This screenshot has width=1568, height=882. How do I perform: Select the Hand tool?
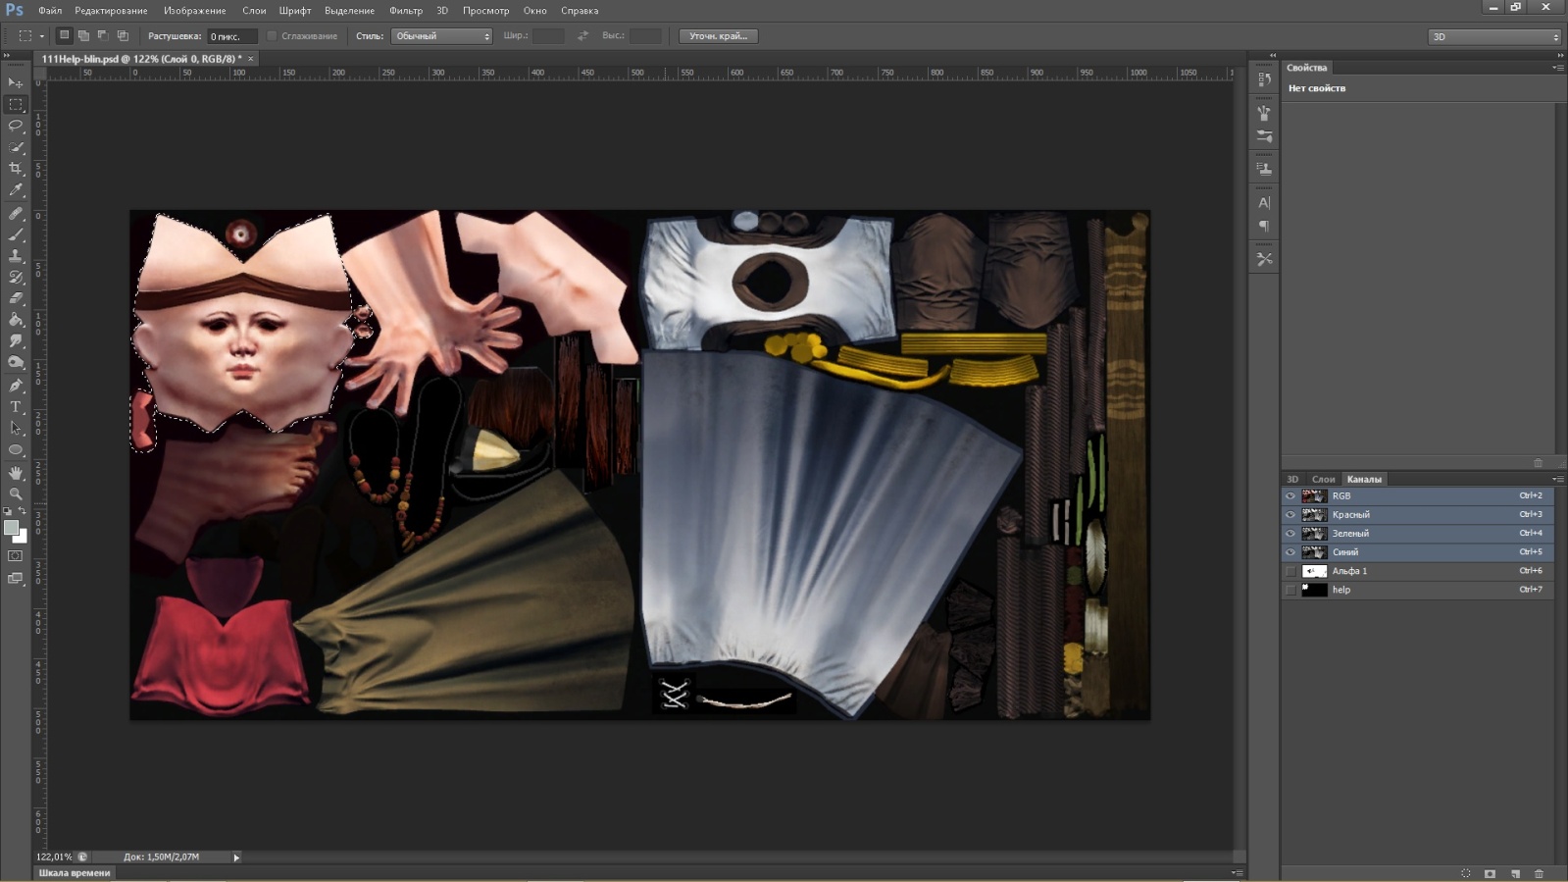click(16, 473)
